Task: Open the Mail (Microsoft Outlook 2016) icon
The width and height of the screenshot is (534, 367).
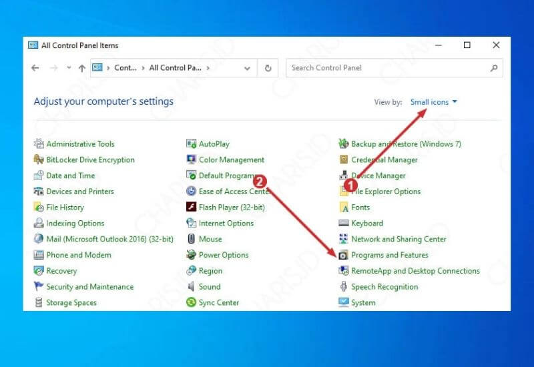Action: click(39, 239)
